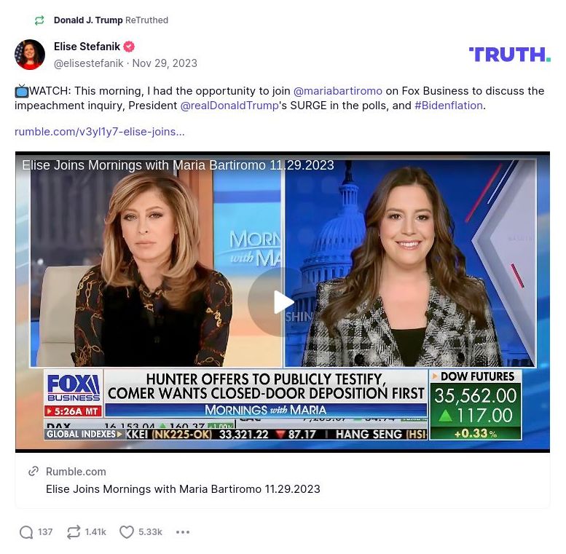The image size is (566, 554).
Task: Click the Elise Stefanik display name
Action: click(x=87, y=47)
